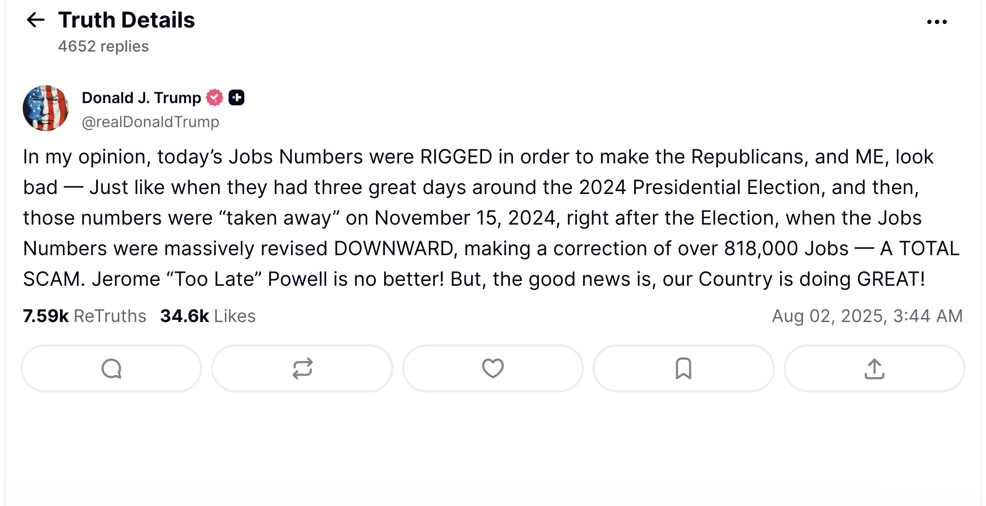Open Donald J. Trump's profile avatar
Viewport: 986px width, 506px height.
[x=45, y=108]
